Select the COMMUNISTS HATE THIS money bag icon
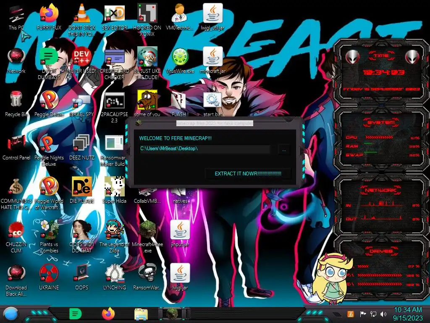The image size is (430, 323). [x=16, y=194]
